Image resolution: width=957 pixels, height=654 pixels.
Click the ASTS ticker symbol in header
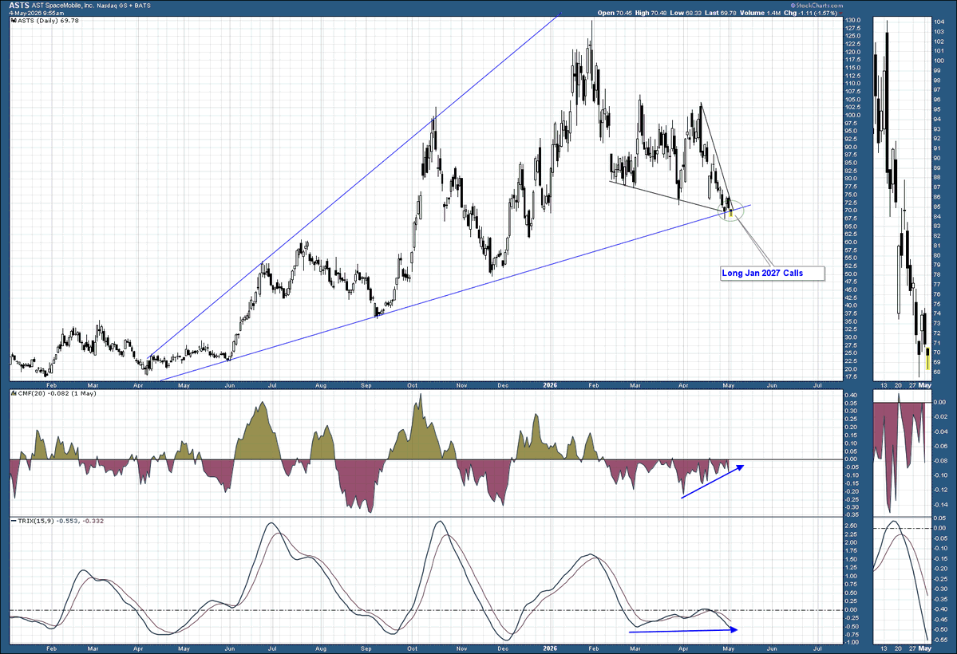(x=19, y=5)
